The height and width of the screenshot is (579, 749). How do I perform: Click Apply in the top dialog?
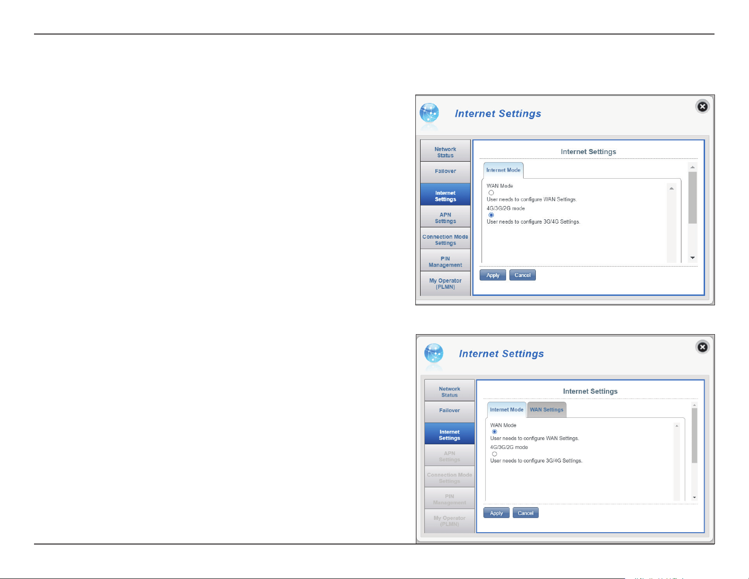493,275
